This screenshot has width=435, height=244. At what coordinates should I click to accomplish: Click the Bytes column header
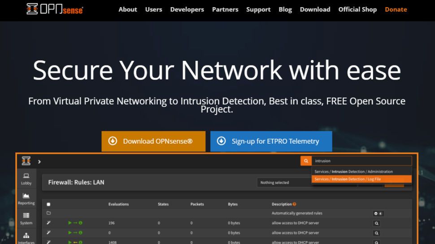(x=233, y=204)
